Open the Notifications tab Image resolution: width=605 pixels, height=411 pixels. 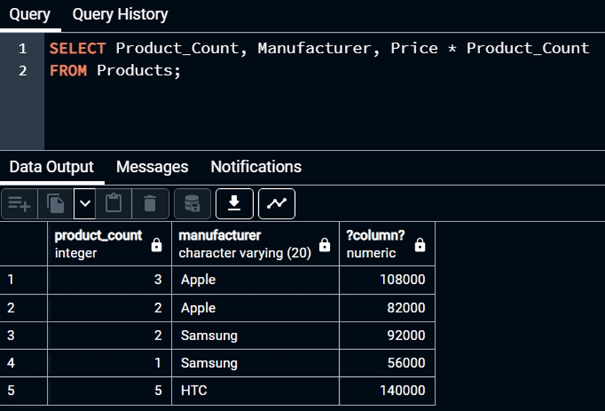click(255, 167)
